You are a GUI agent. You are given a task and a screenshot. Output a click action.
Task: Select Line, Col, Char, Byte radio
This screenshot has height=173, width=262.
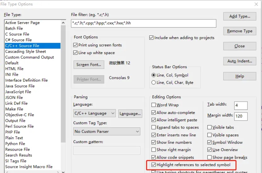tap(154, 83)
